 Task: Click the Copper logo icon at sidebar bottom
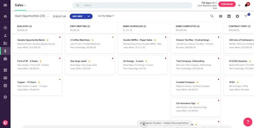tap(5, 123)
